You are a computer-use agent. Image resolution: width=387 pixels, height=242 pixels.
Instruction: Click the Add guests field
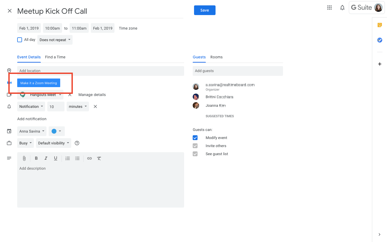coord(238,71)
